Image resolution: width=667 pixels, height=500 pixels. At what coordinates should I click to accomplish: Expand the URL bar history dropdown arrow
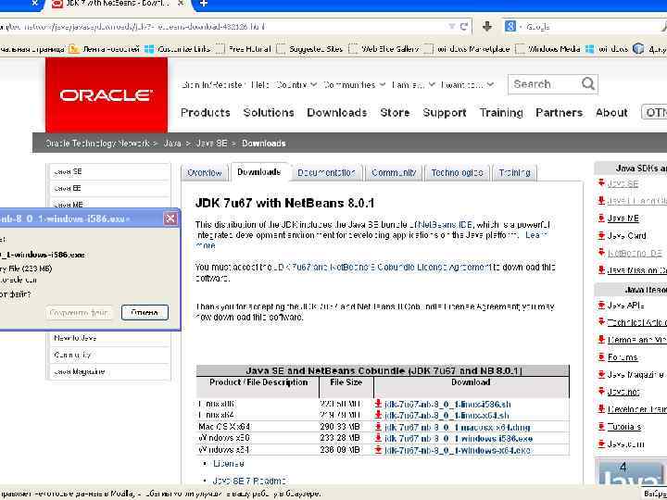pos(452,27)
